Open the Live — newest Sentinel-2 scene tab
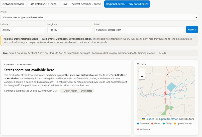This screenshot has width=202, height=137. point(82,4)
